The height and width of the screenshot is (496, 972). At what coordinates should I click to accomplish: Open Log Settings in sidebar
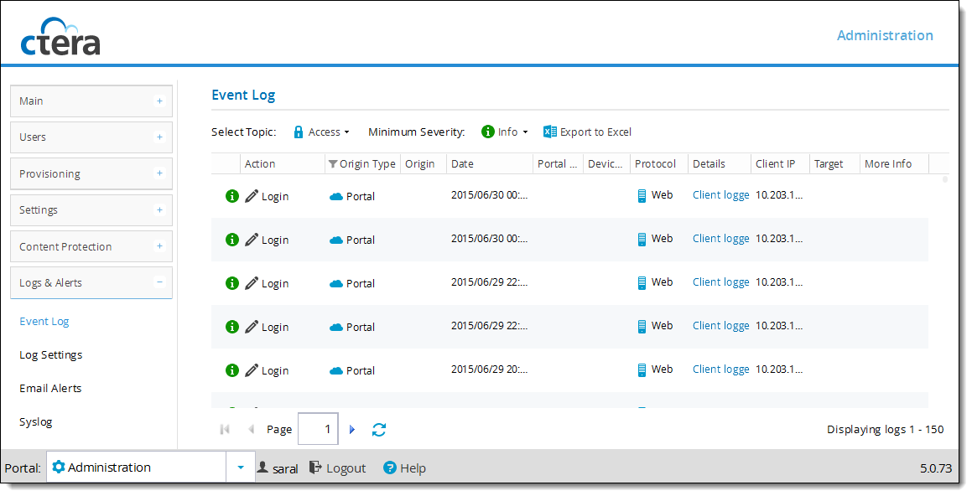click(x=51, y=354)
